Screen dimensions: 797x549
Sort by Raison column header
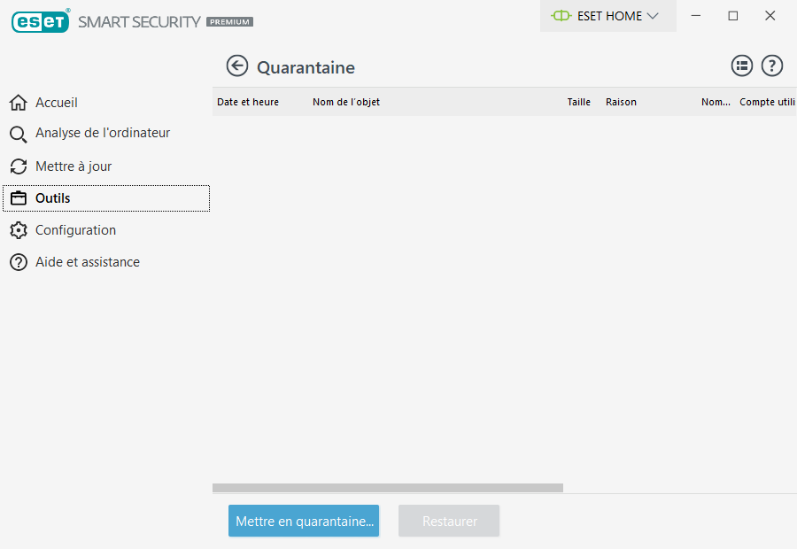point(621,102)
